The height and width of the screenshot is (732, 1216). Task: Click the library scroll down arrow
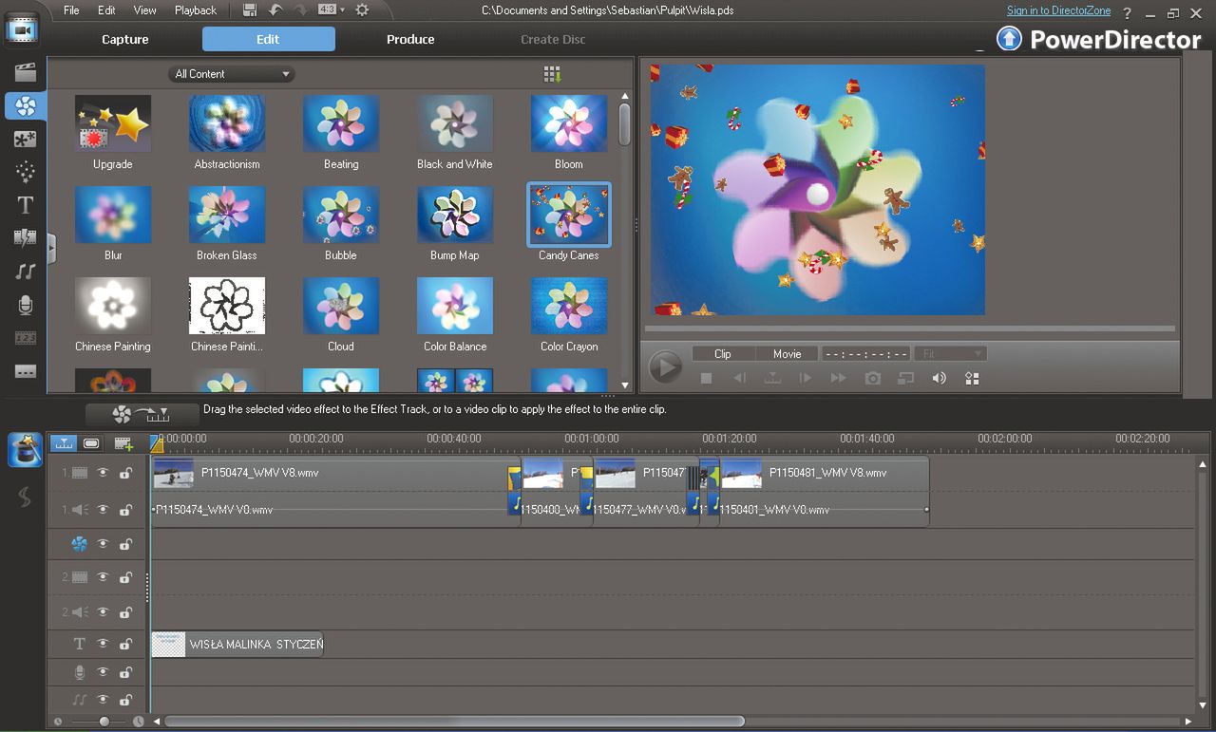625,385
